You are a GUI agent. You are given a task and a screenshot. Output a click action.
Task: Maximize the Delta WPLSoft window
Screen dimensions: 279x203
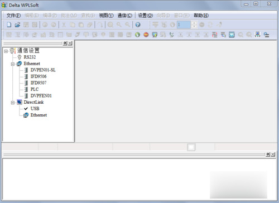click(256, 4)
